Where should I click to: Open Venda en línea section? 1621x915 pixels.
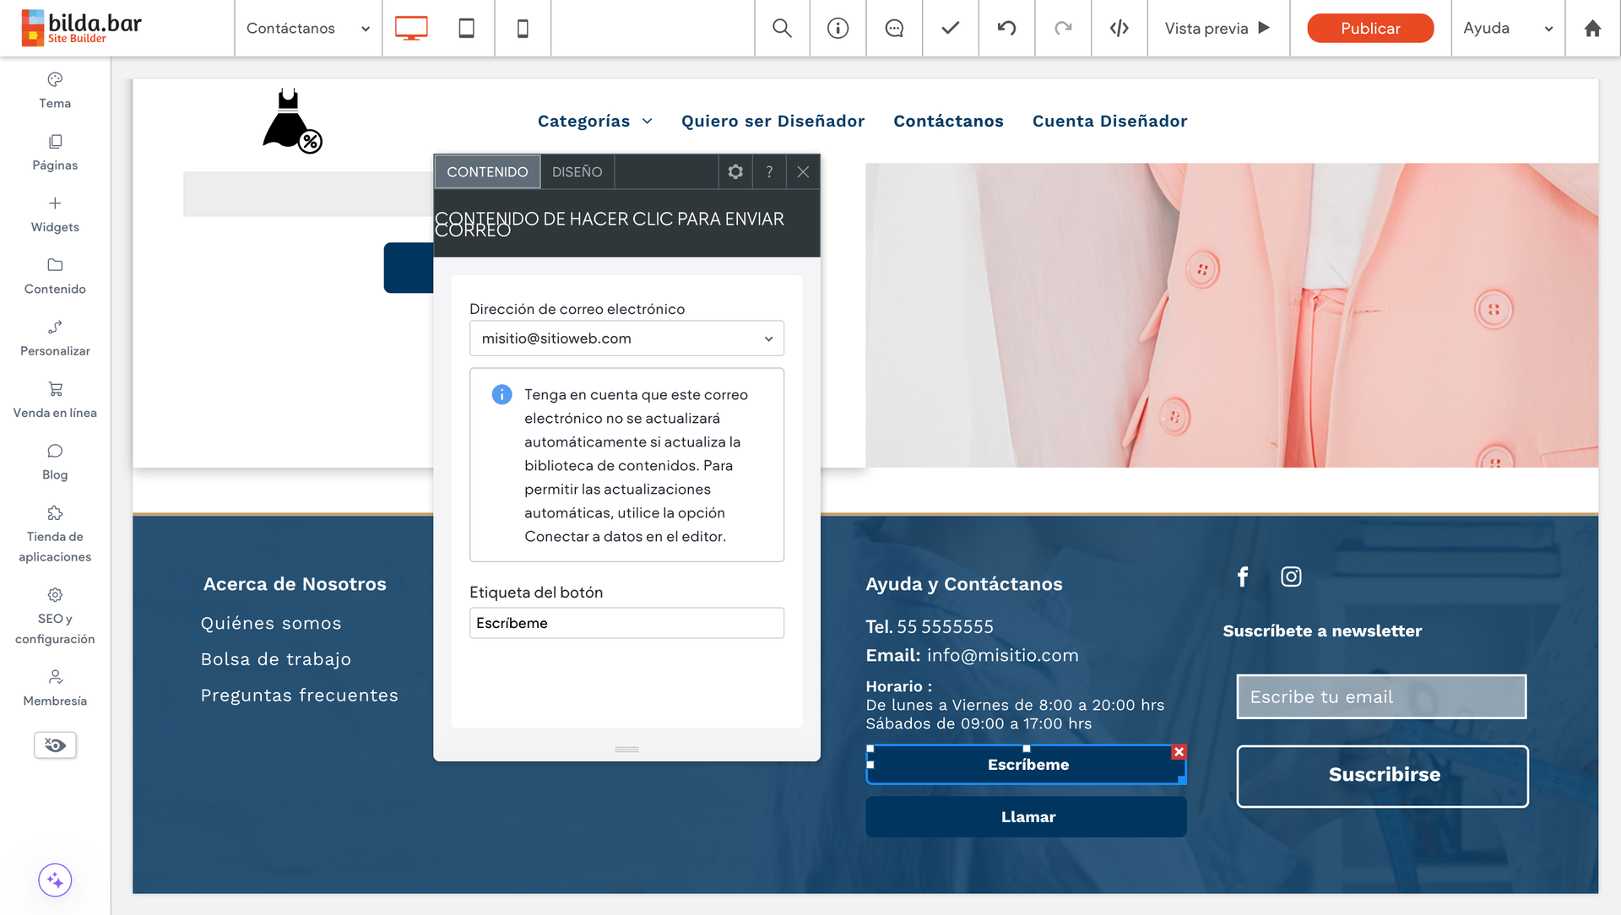point(55,400)
